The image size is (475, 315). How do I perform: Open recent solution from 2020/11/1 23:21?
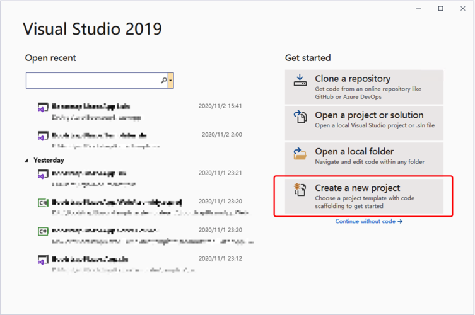pos(95,173)
